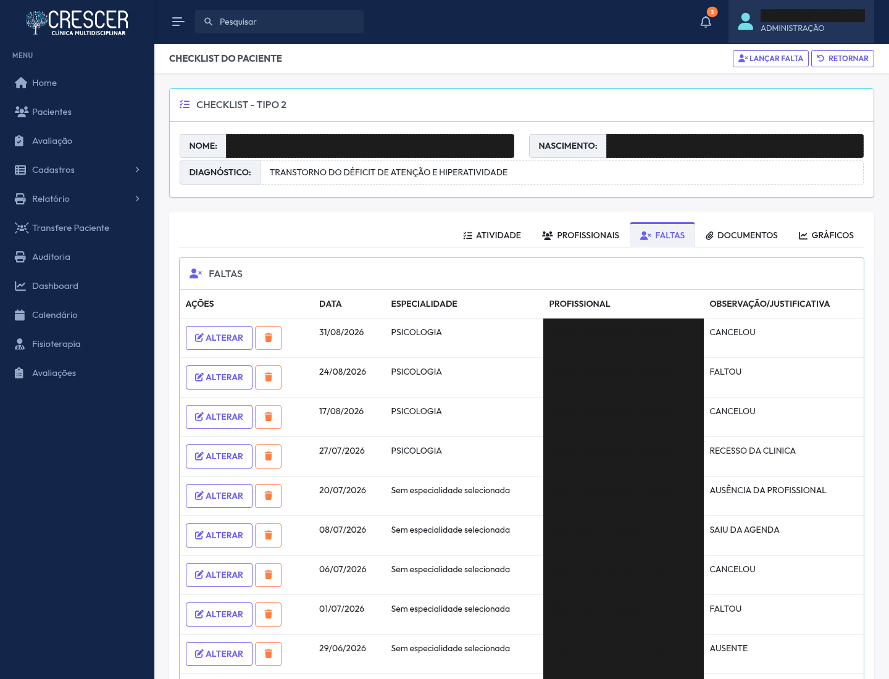The height and width of the screenshot is (679, 889).
Task: Switch to DOCUMENTOS tab
Action: pyautogui.click(x=741, y=235)
